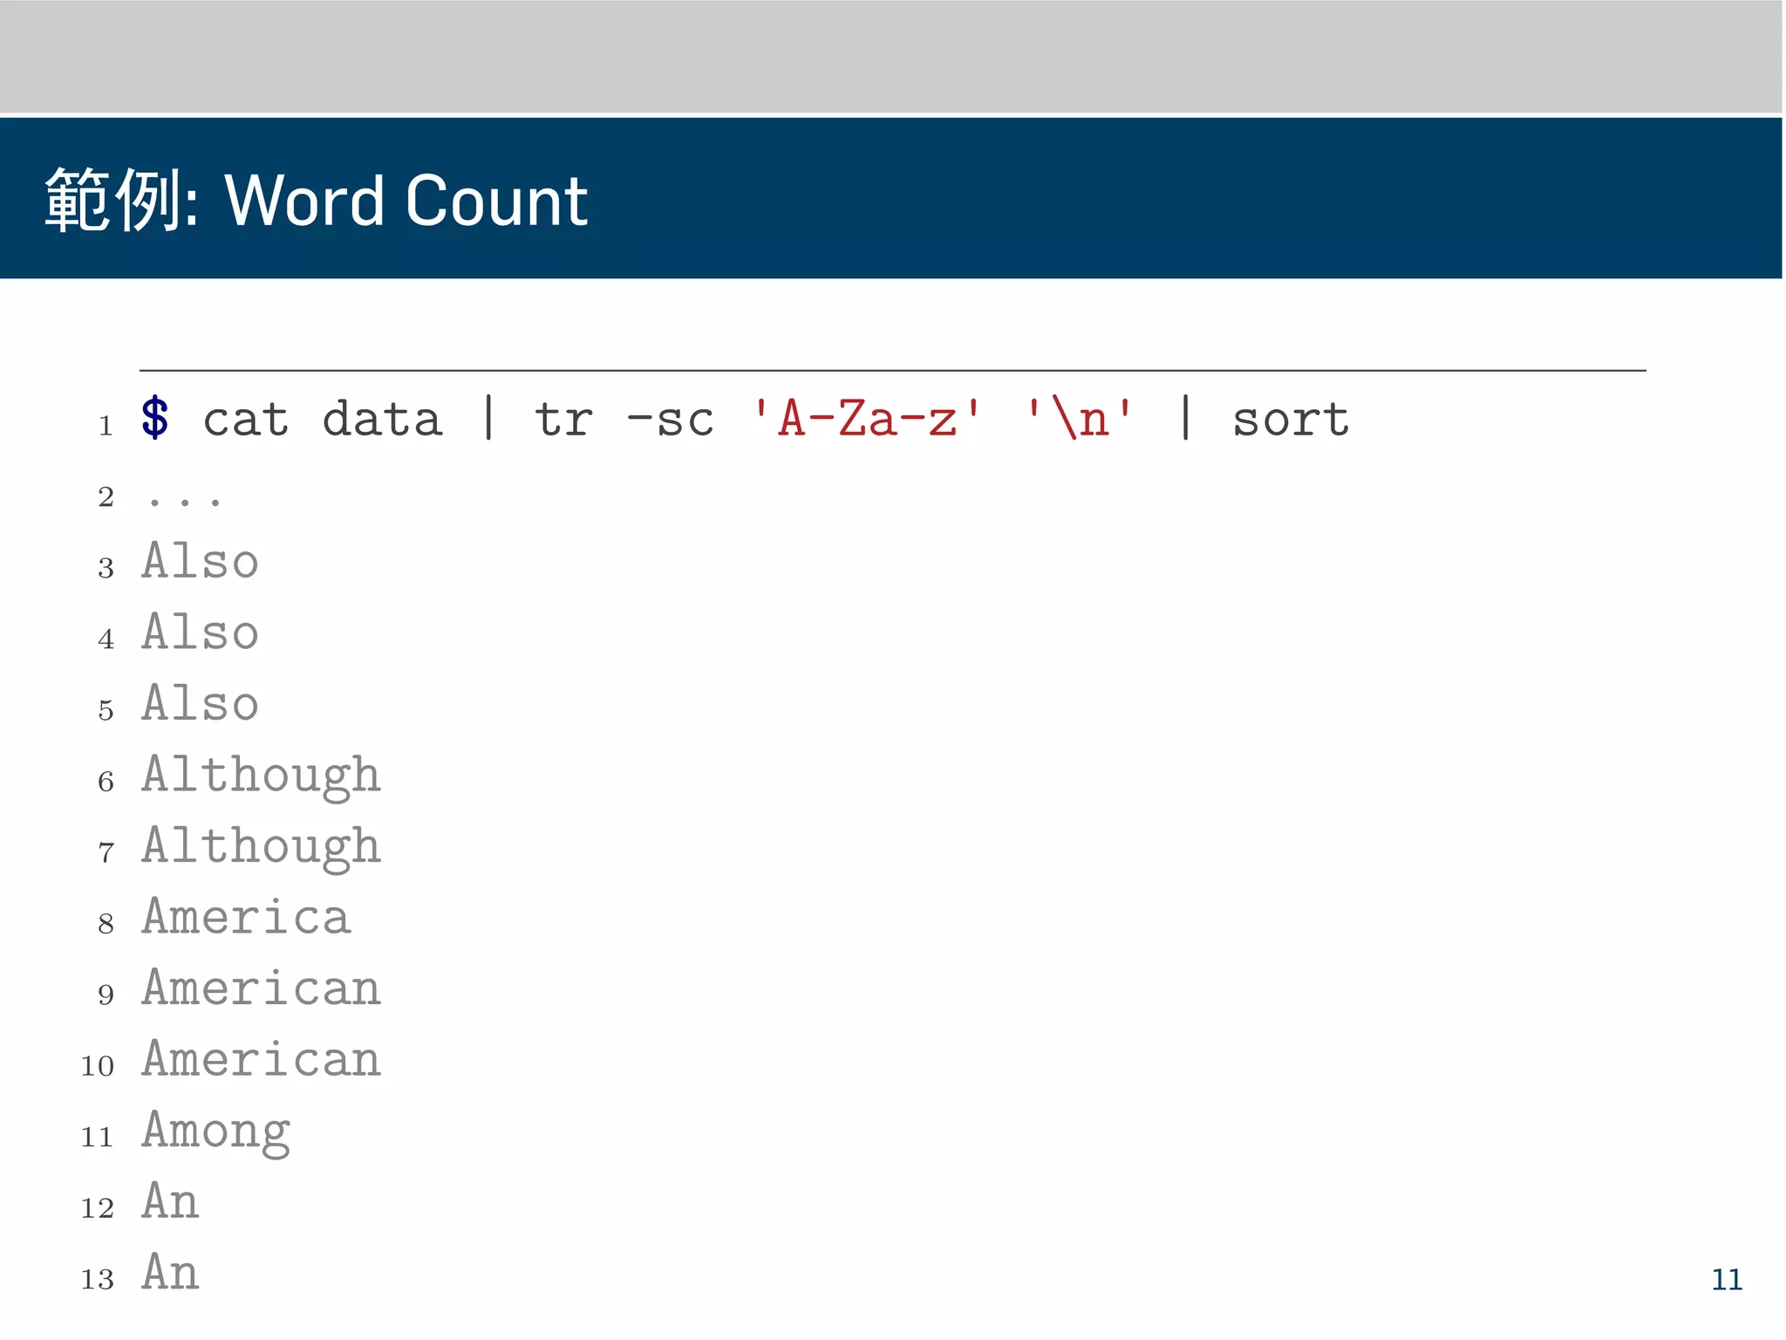
Task: Click 'Although' on line 6
Action: click(x=262, y=776)
